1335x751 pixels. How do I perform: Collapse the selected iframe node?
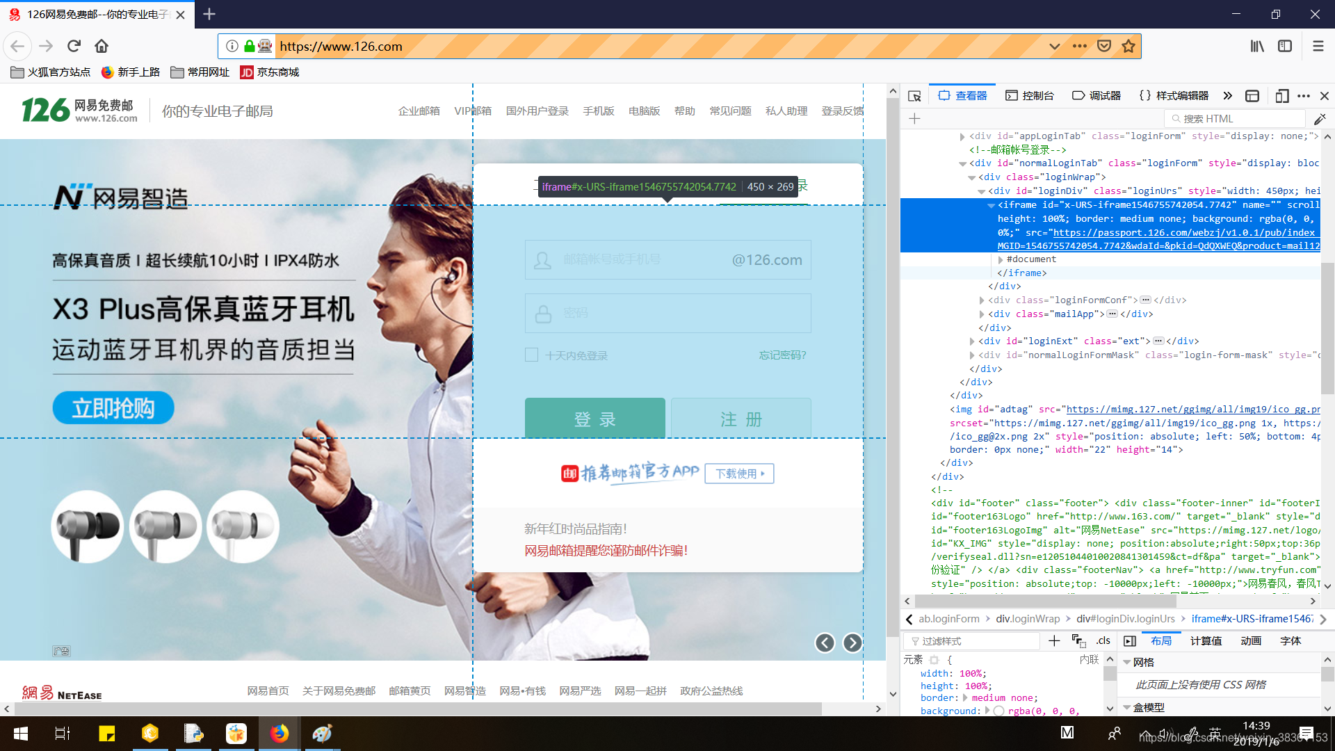coord(992,205)
